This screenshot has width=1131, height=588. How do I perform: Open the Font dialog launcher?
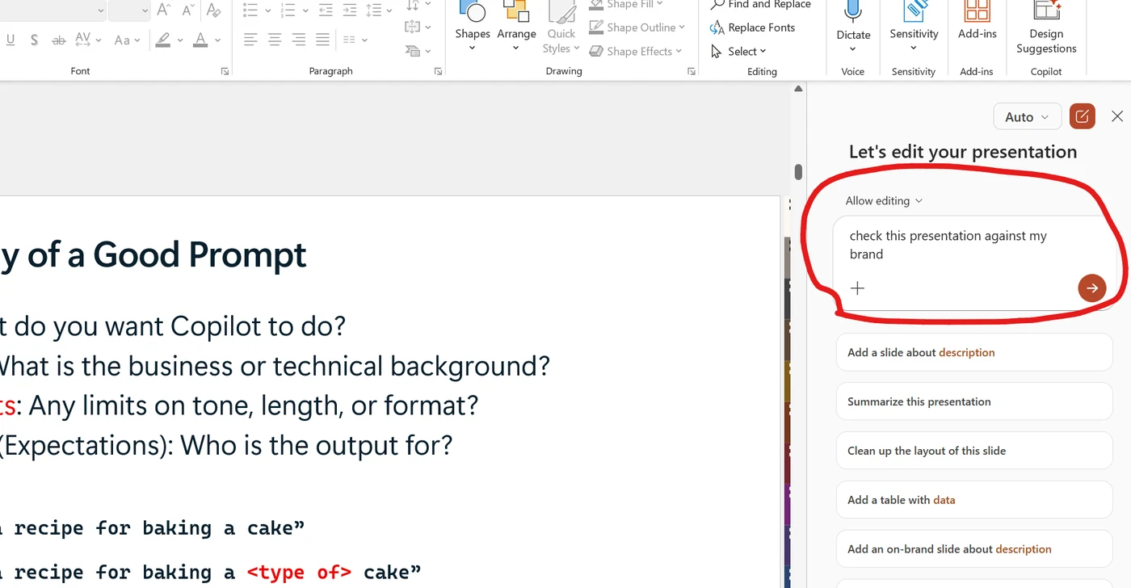click(x=225, y=72)
